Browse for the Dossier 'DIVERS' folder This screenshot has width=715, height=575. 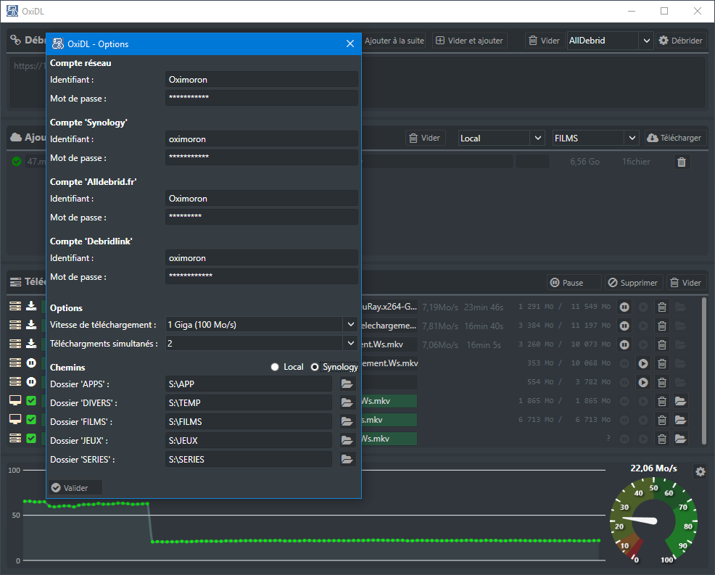click(347, 402)
